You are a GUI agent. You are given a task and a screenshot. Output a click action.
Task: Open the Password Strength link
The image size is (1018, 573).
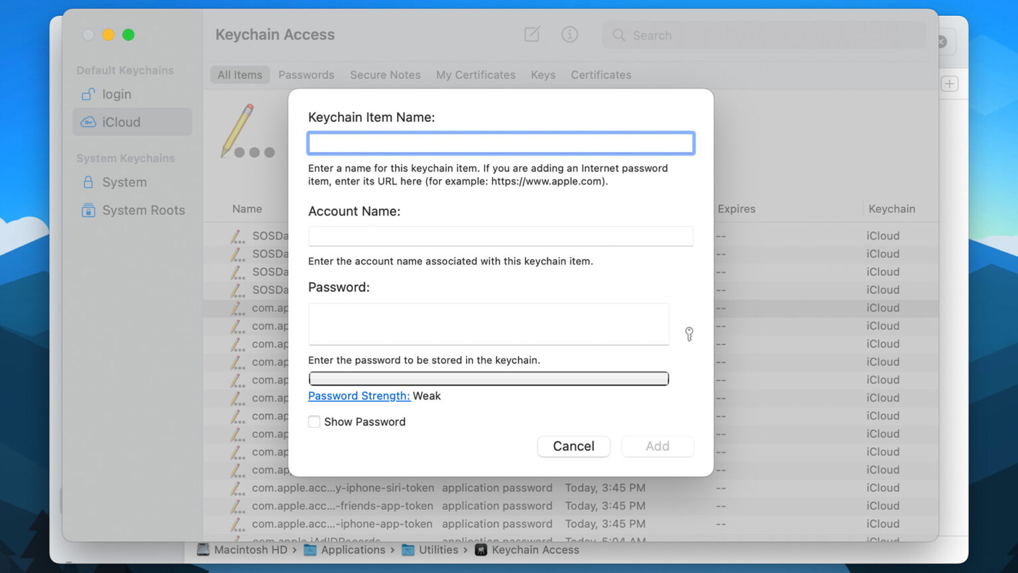pyautogui.click(x=359, y=396)
